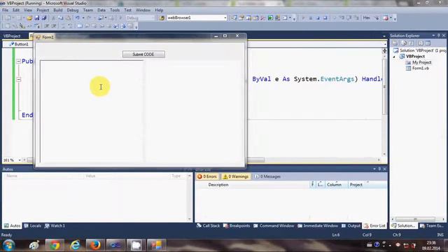Click the Copy icon in the toolbar
Image resolution: width=448 pixels, height=252 pixels.
click(61, 17)
